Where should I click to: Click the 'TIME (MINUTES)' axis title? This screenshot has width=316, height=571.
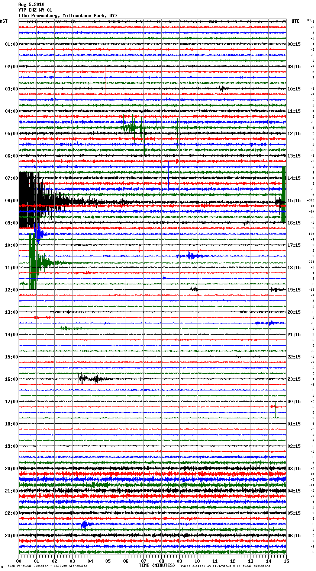coord(157,565)
